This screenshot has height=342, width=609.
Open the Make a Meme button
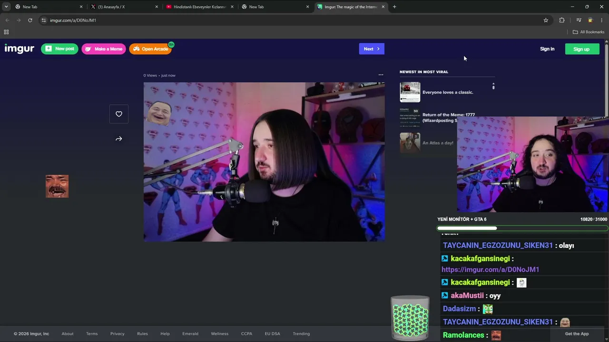pyautogui.click(x=104, y=49)
